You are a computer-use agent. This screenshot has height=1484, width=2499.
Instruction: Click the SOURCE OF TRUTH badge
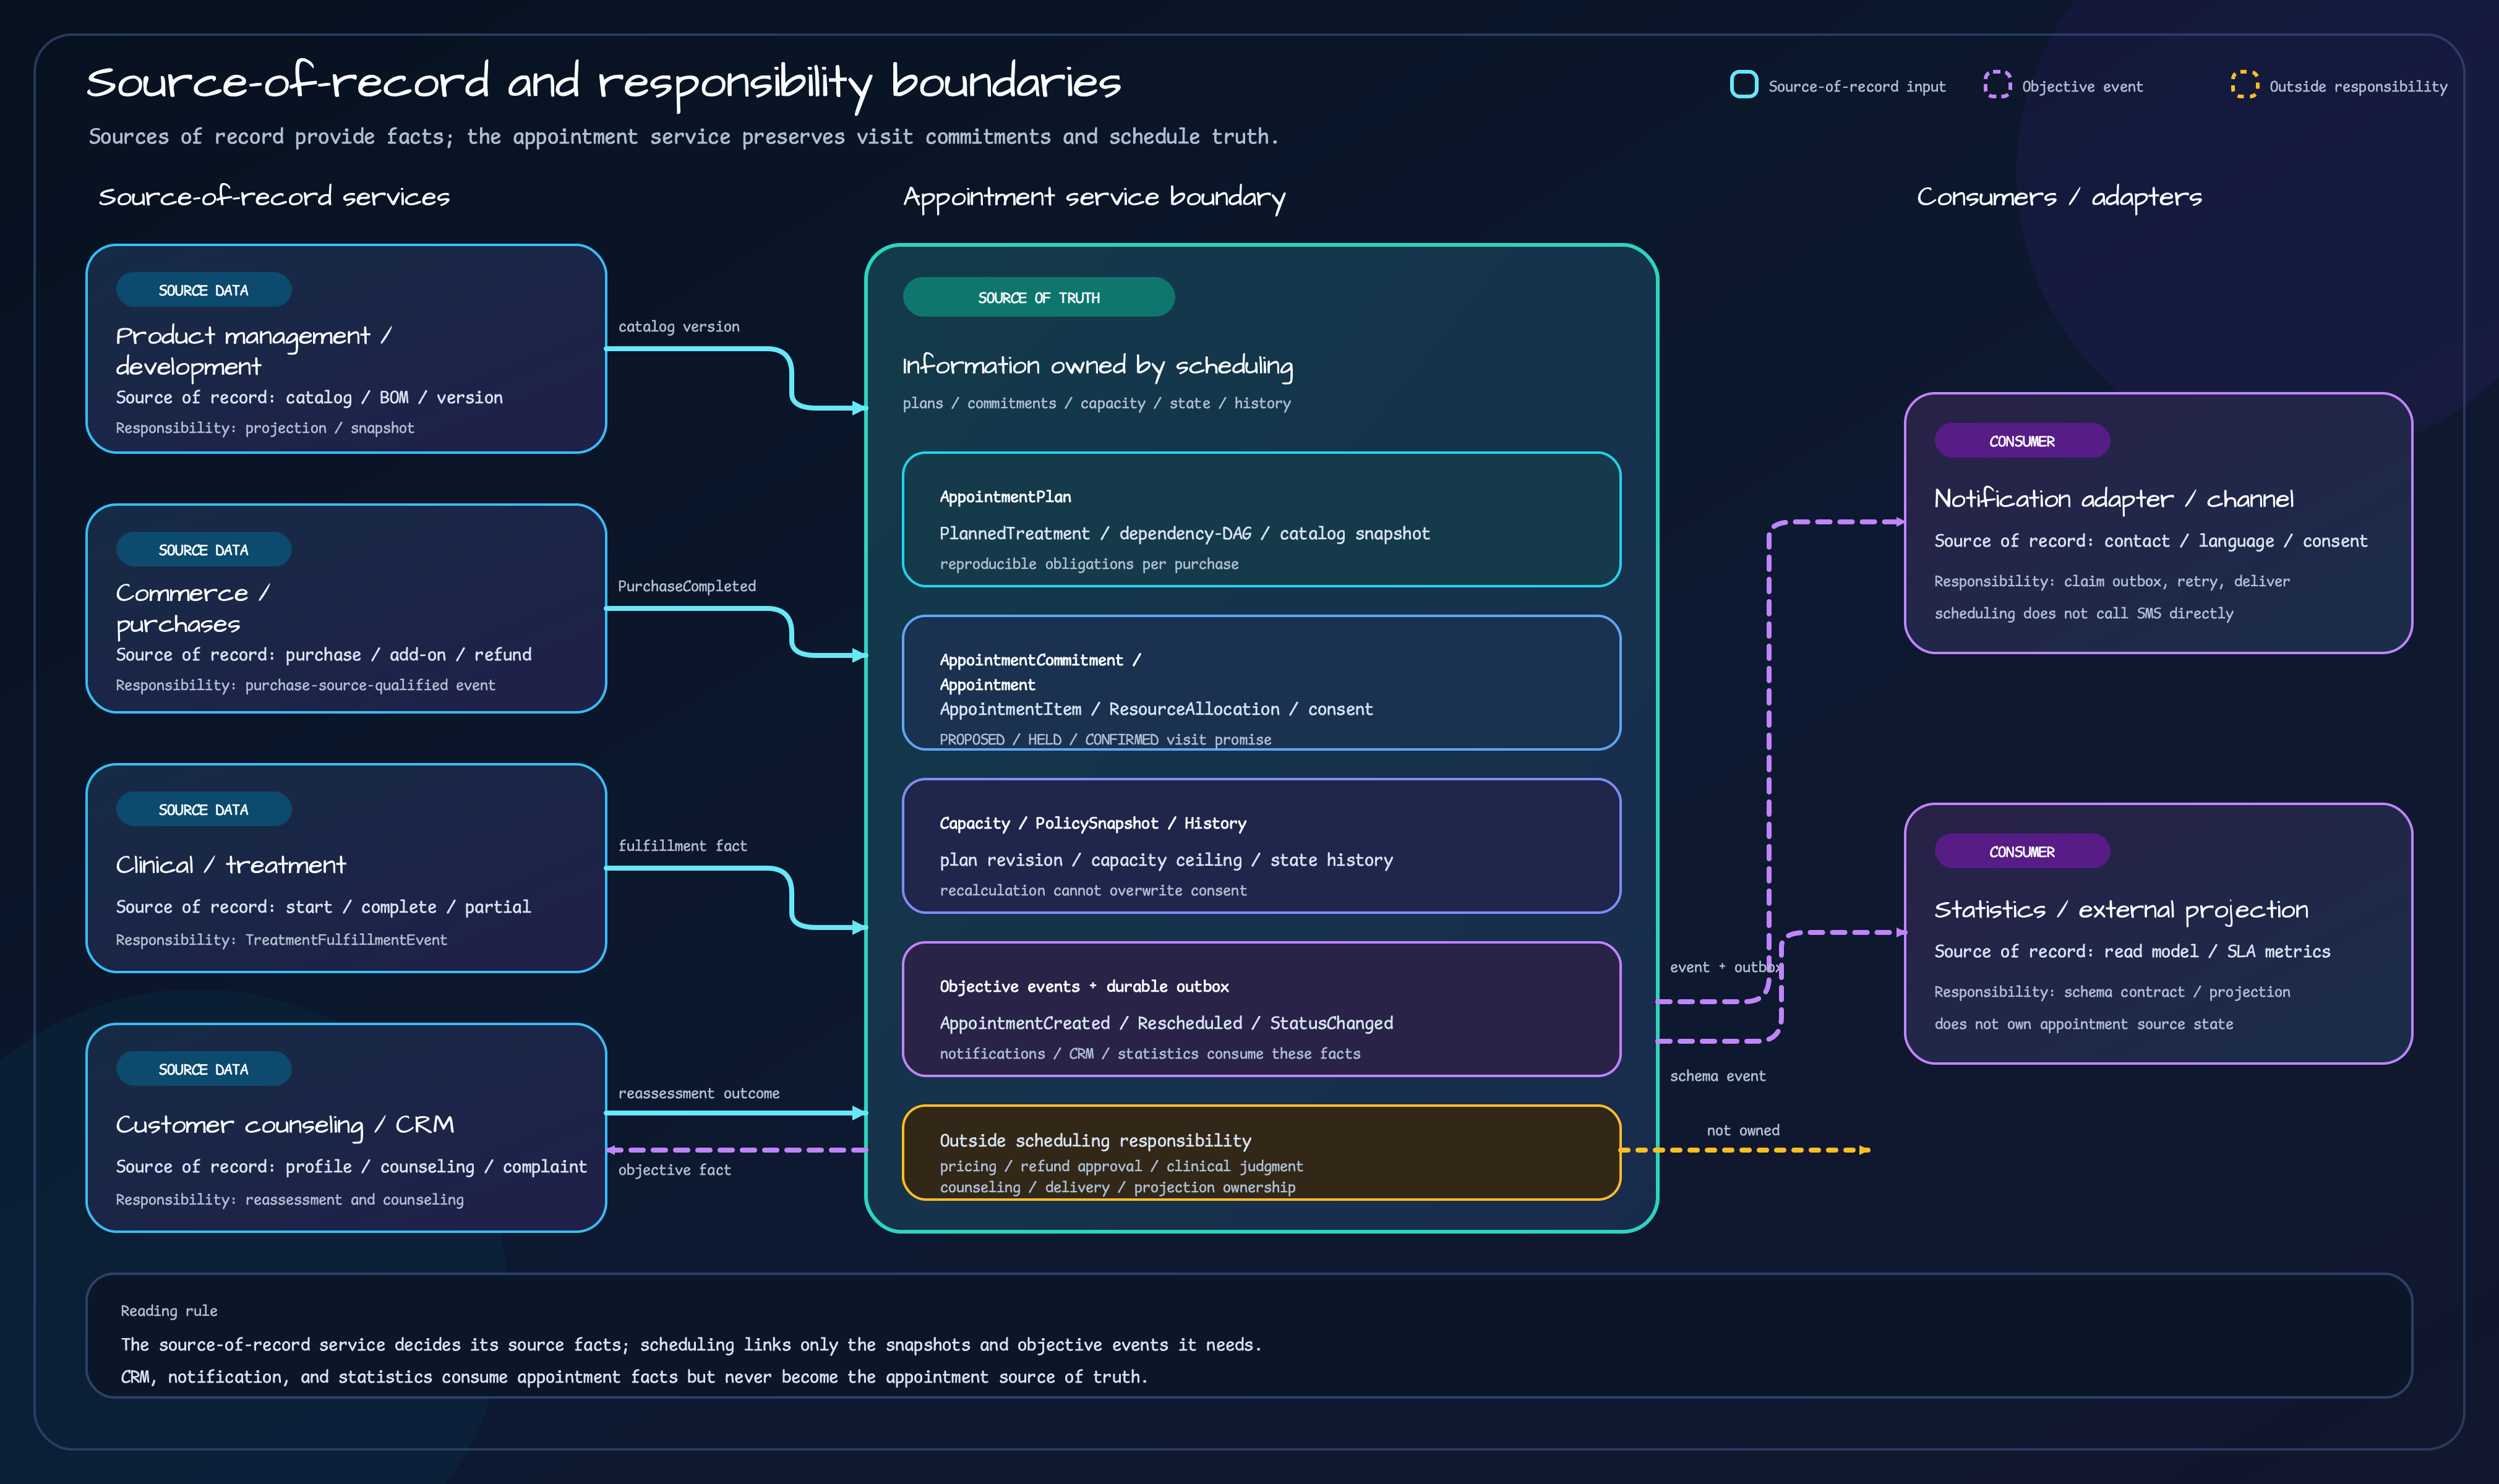(1039, 297)
